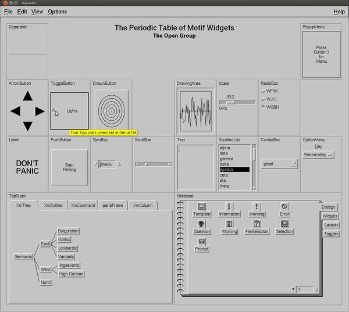Click the East tree node
This screenshot has height=312, width=349.
click(x=45, y=243)
